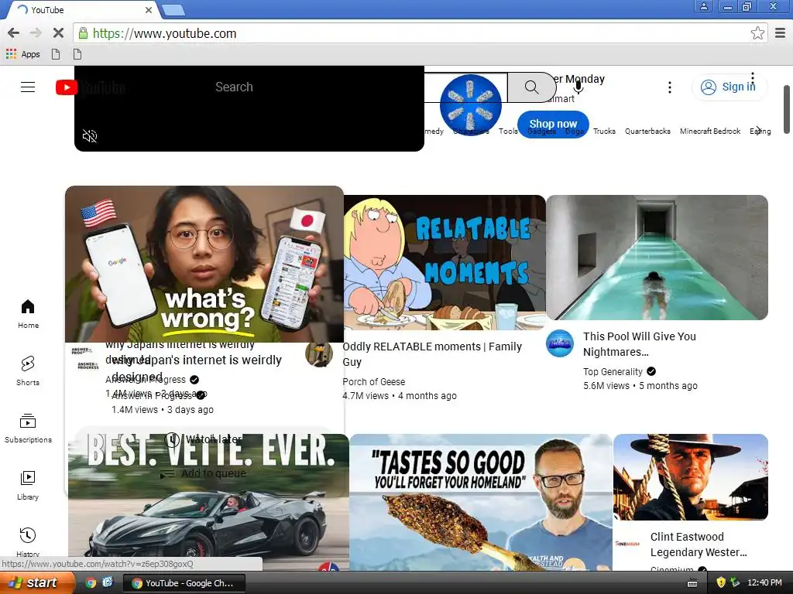Select the Quarterbacks category chip
Viewport: 793px width, 594px height.
tap(647, 131)
